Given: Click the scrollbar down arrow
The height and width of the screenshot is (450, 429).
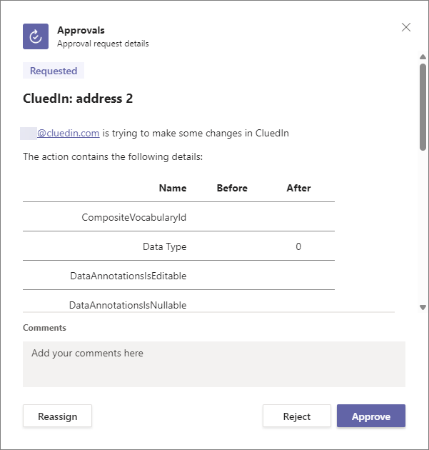Looking at the screenshot, I should (423, 307).
